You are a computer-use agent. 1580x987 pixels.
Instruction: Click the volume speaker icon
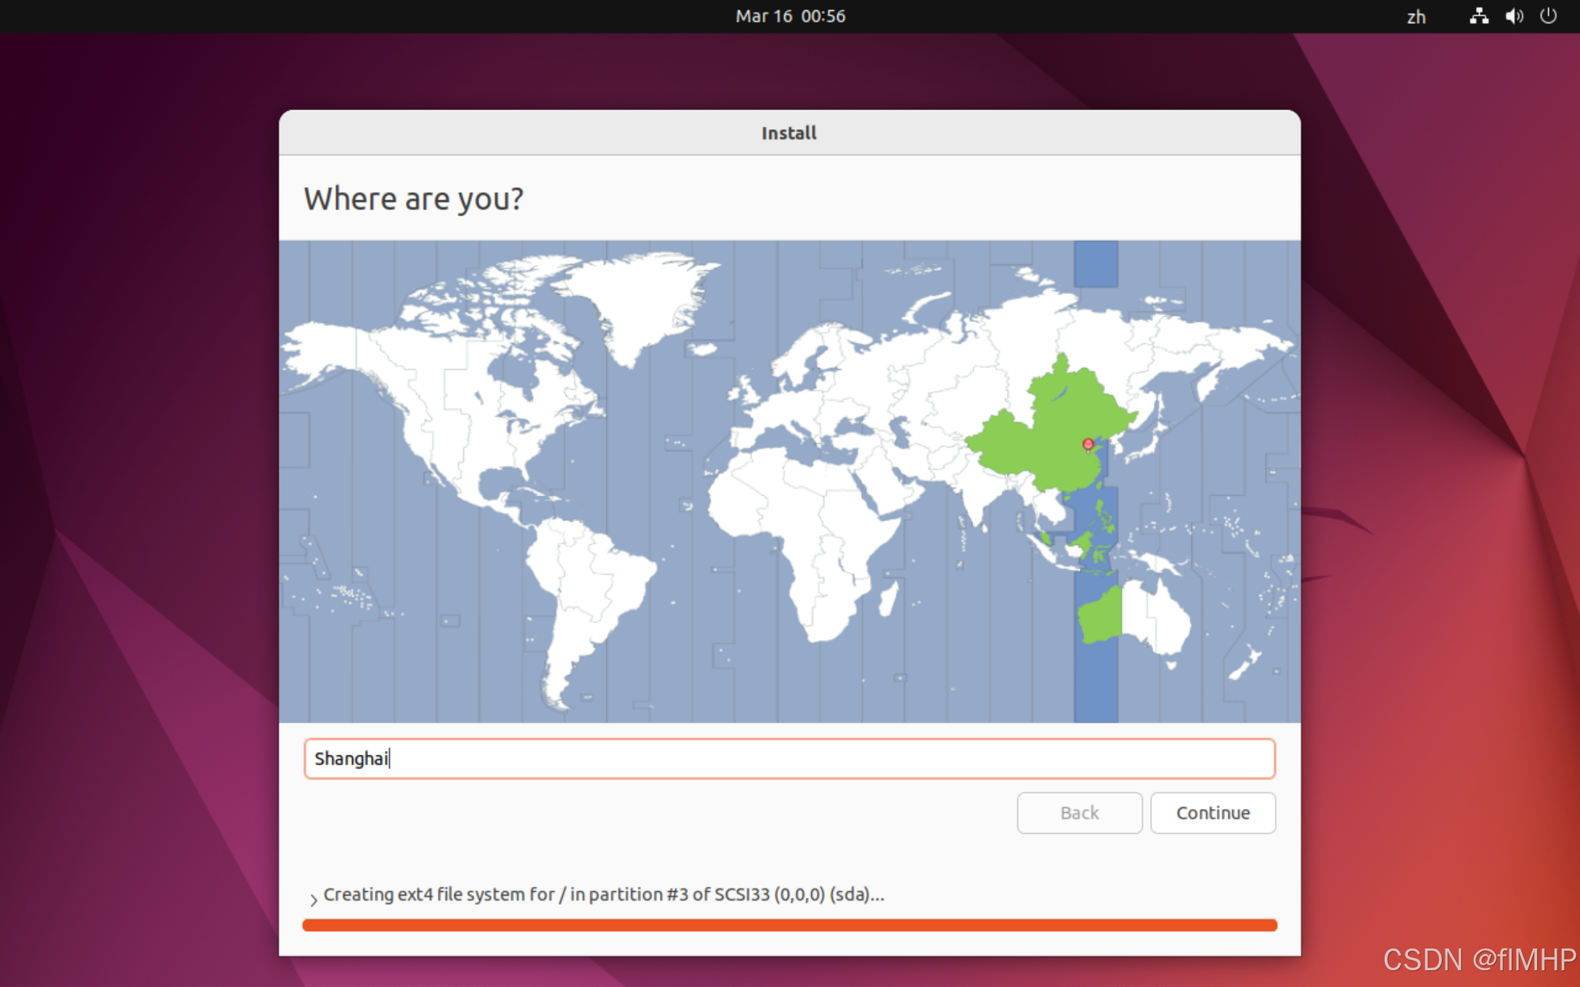pyautogui.click(x=1514, y=16)
